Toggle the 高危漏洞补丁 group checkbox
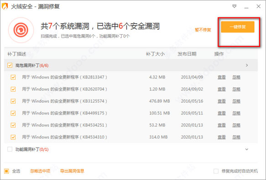 tap(10, 65)
